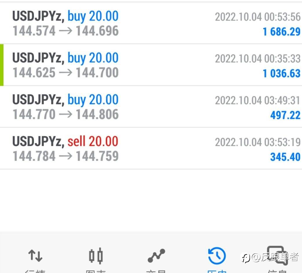This screenshot has height=273, width=302.
Task: Click the red "sell 20.00" label
Action: point(93,141)
